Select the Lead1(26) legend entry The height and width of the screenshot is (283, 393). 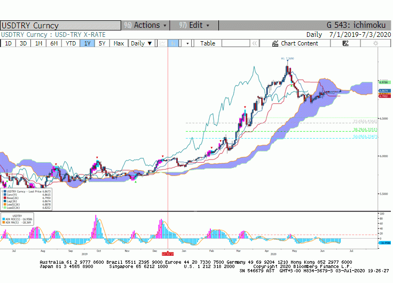tap(13, 204)
